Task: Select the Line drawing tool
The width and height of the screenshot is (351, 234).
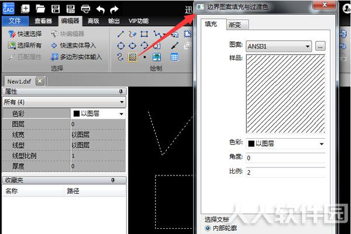Action: [x=121, y=34]
